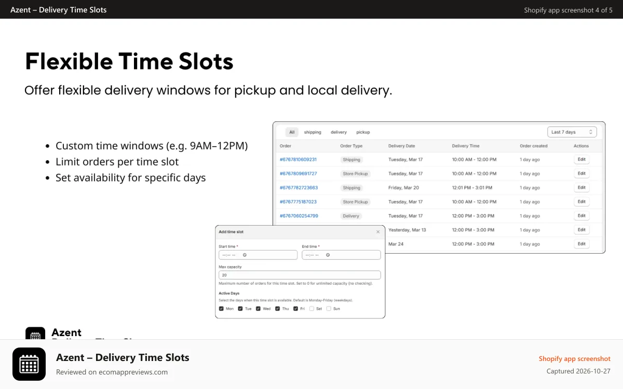This screenshot has height=389, width=623.
Task: Click the 12:01 PM - 3:01 PM time
Action: [472, 188]
